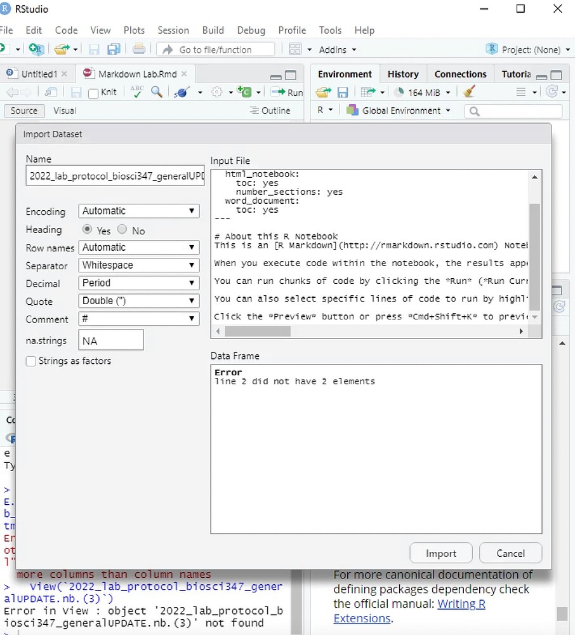Click the broom icon to clear Environment
The image size is (575, 635).
click(x=468, y=91)
